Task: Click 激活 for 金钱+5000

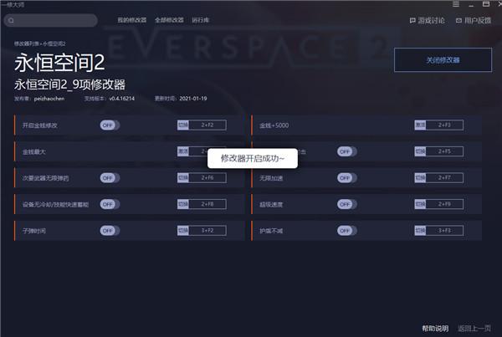Action: click(420, 125)
